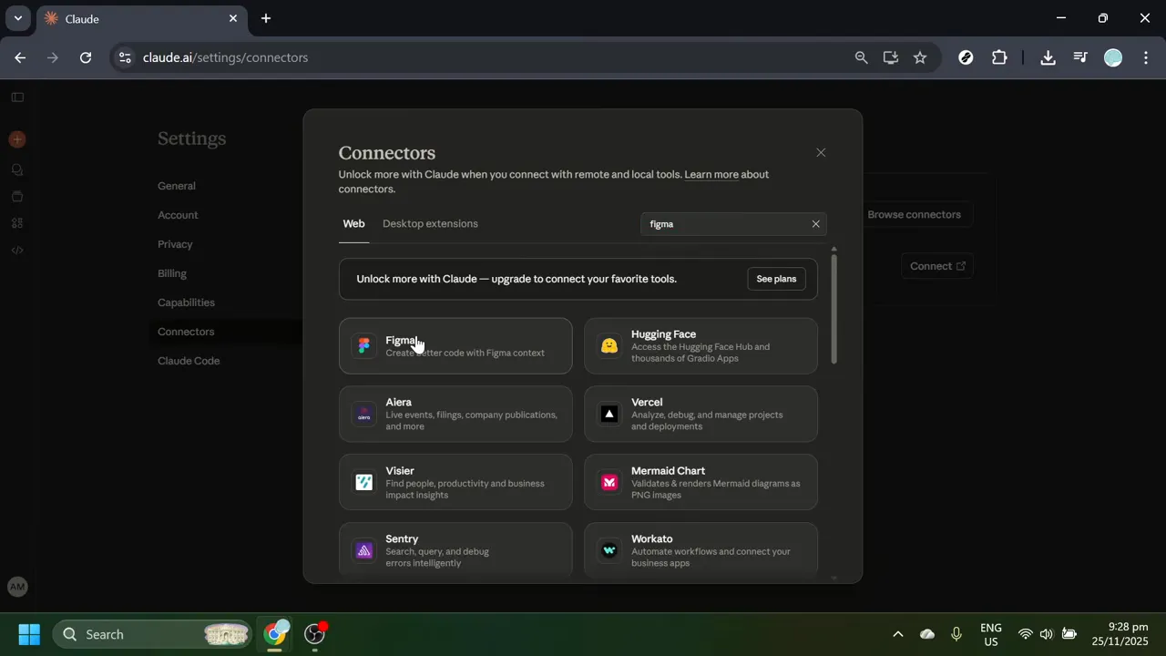The width and height of the screenshot is (1166, 656).
Task: Start a new chat with plus icon
Action: pos(17,139)
